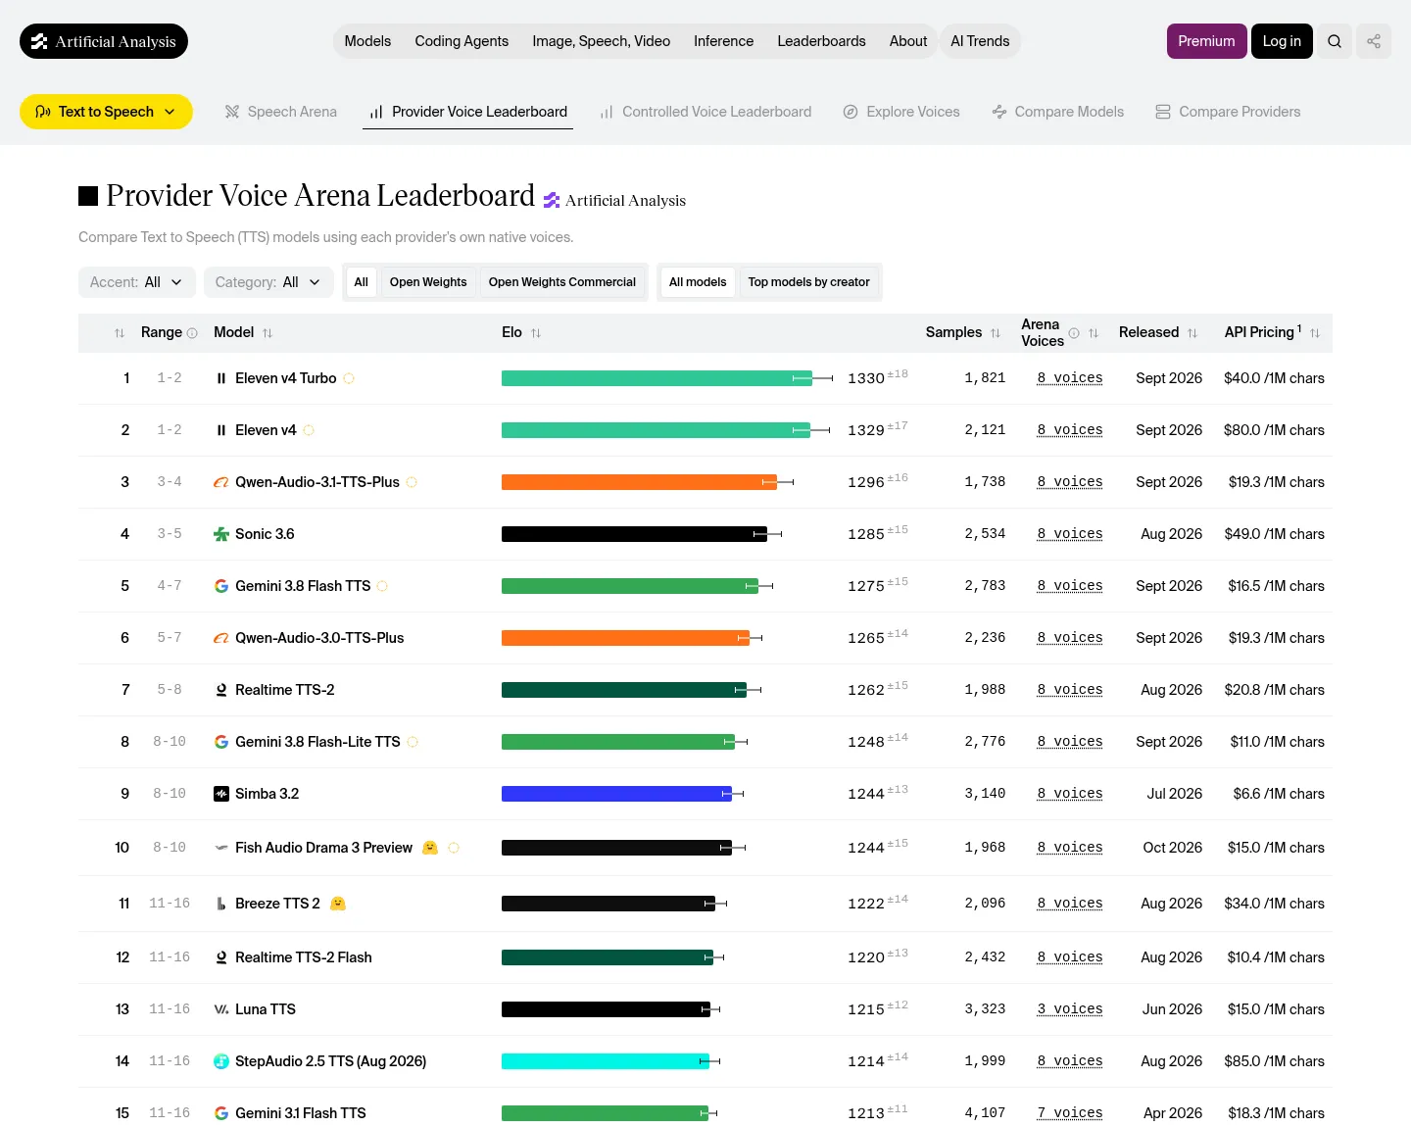The width and height of the screenshot is (1411, 1127).
Task: Go to the Explore Voices tab
Action: pos(901,112)
